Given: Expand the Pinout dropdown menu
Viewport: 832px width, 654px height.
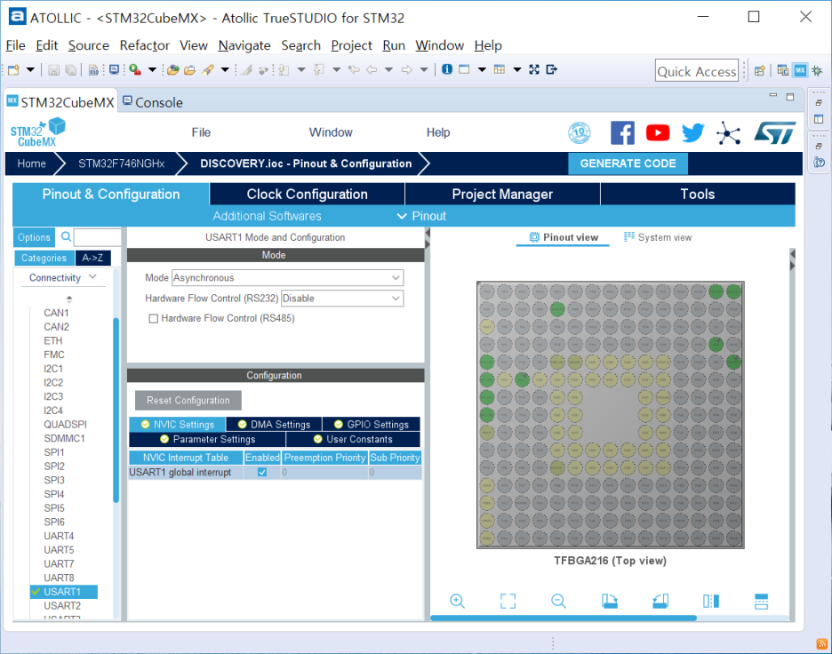Looking at the screenshot, I should [x=422, y=216].
